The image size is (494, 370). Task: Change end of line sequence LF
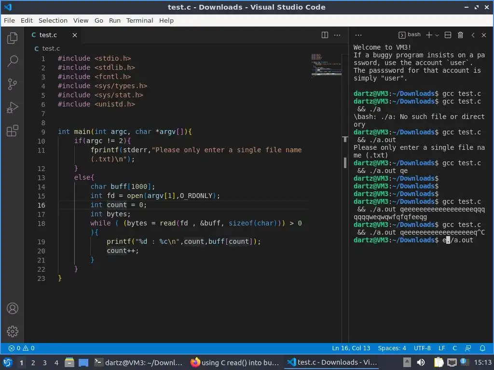pos(442,348)
